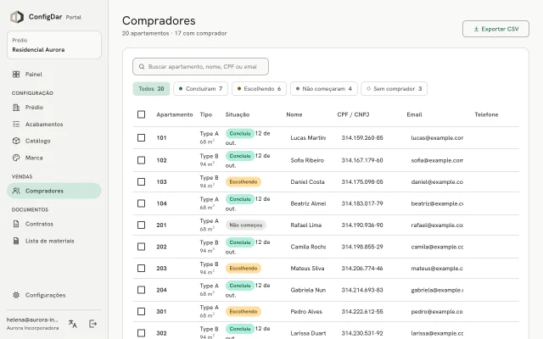Click the Compradores people icon
The image size is (543, 339).
[16, 191]
